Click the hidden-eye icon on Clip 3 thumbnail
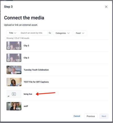 coord(8,60)
